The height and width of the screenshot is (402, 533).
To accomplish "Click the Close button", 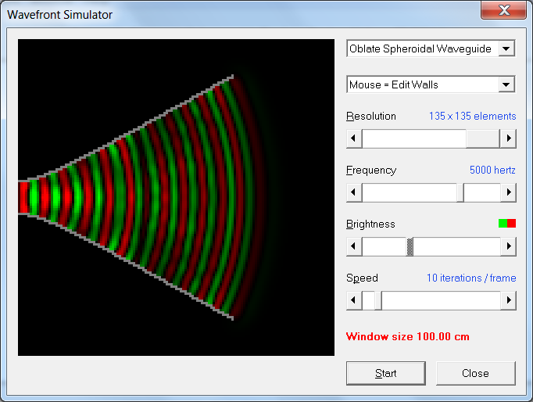I will pyautogui.click(x=475, y=373).
